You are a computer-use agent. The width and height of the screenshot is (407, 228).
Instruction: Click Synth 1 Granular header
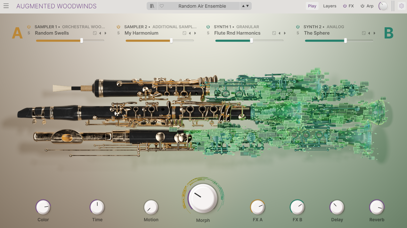coord(236,27)
